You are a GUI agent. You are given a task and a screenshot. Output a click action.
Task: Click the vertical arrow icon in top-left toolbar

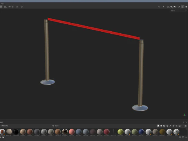13,7
